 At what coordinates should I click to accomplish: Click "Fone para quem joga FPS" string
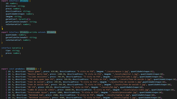(x=41, y=79)
